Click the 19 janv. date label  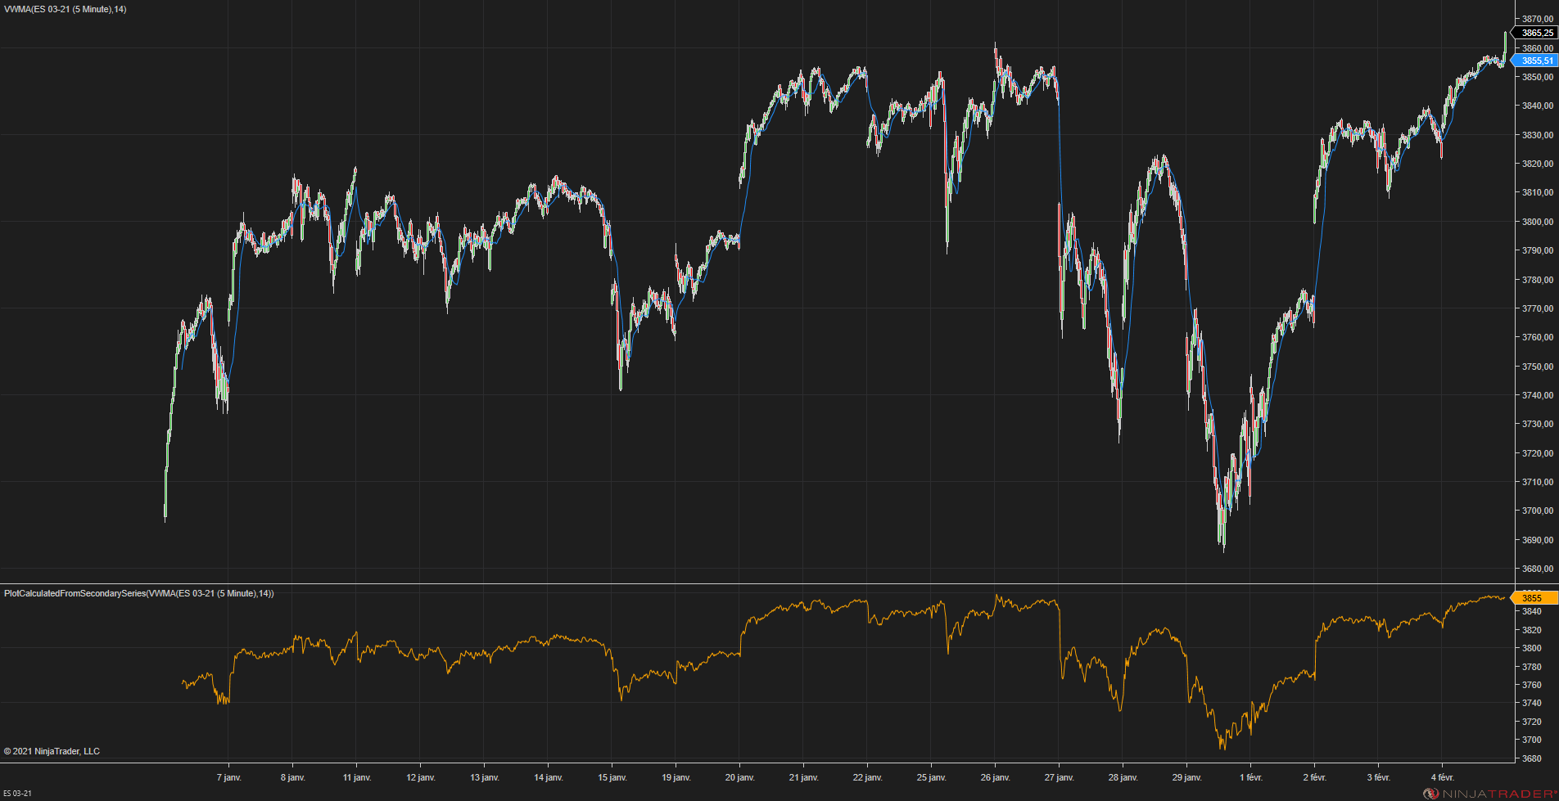click(x=676, y=777)
